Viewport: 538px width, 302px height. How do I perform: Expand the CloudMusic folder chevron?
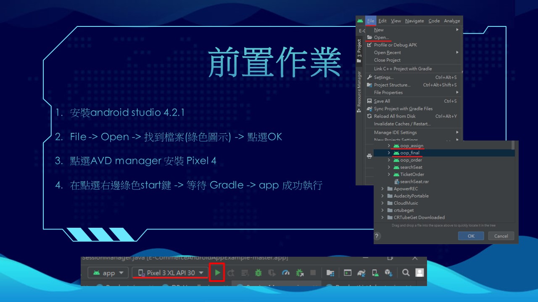click(382, 203)
